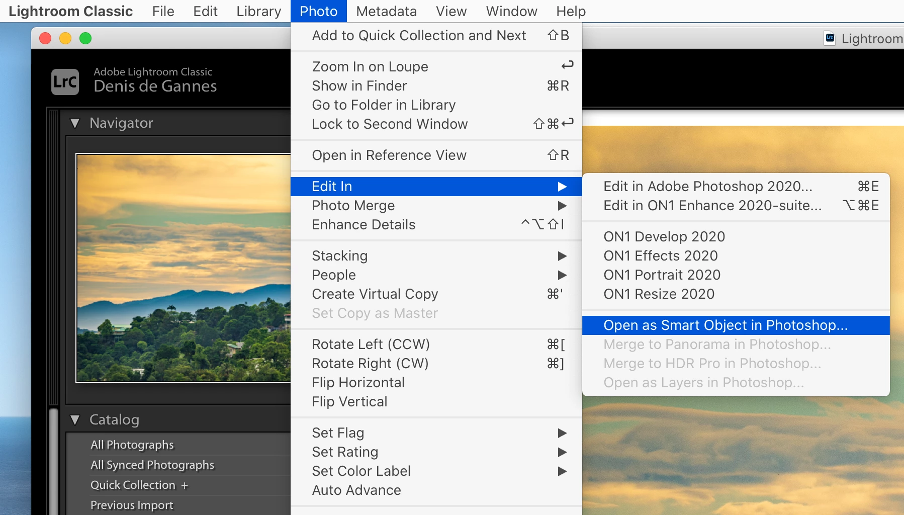
Task: Select ON1 Effects 2020
Action: (x=736, y=256)
